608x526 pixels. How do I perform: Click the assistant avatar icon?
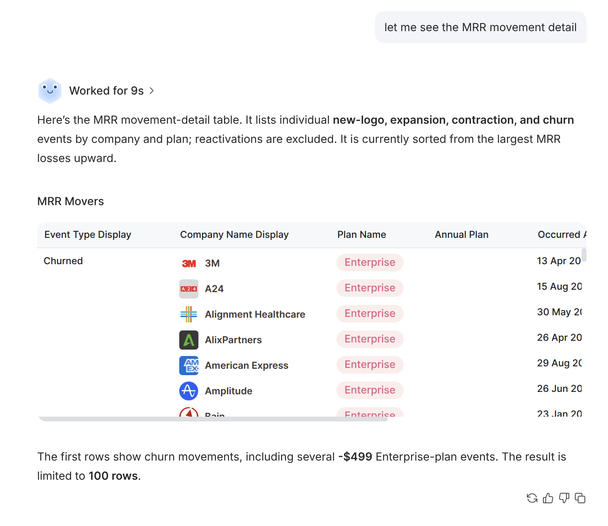click(50, 91)
